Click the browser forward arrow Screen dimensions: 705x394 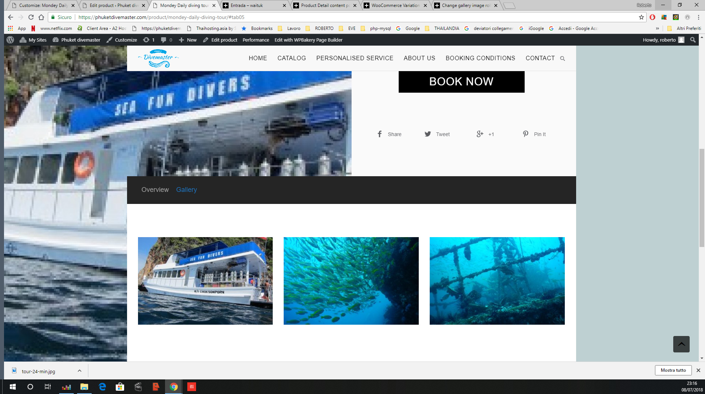[21, 17]
